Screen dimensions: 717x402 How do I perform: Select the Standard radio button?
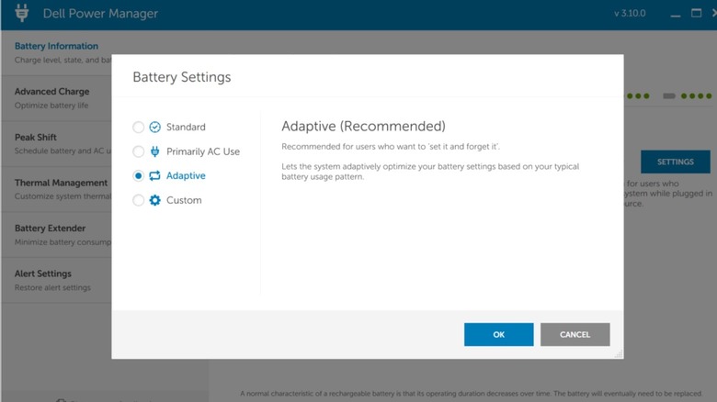[x=138, y=127]
